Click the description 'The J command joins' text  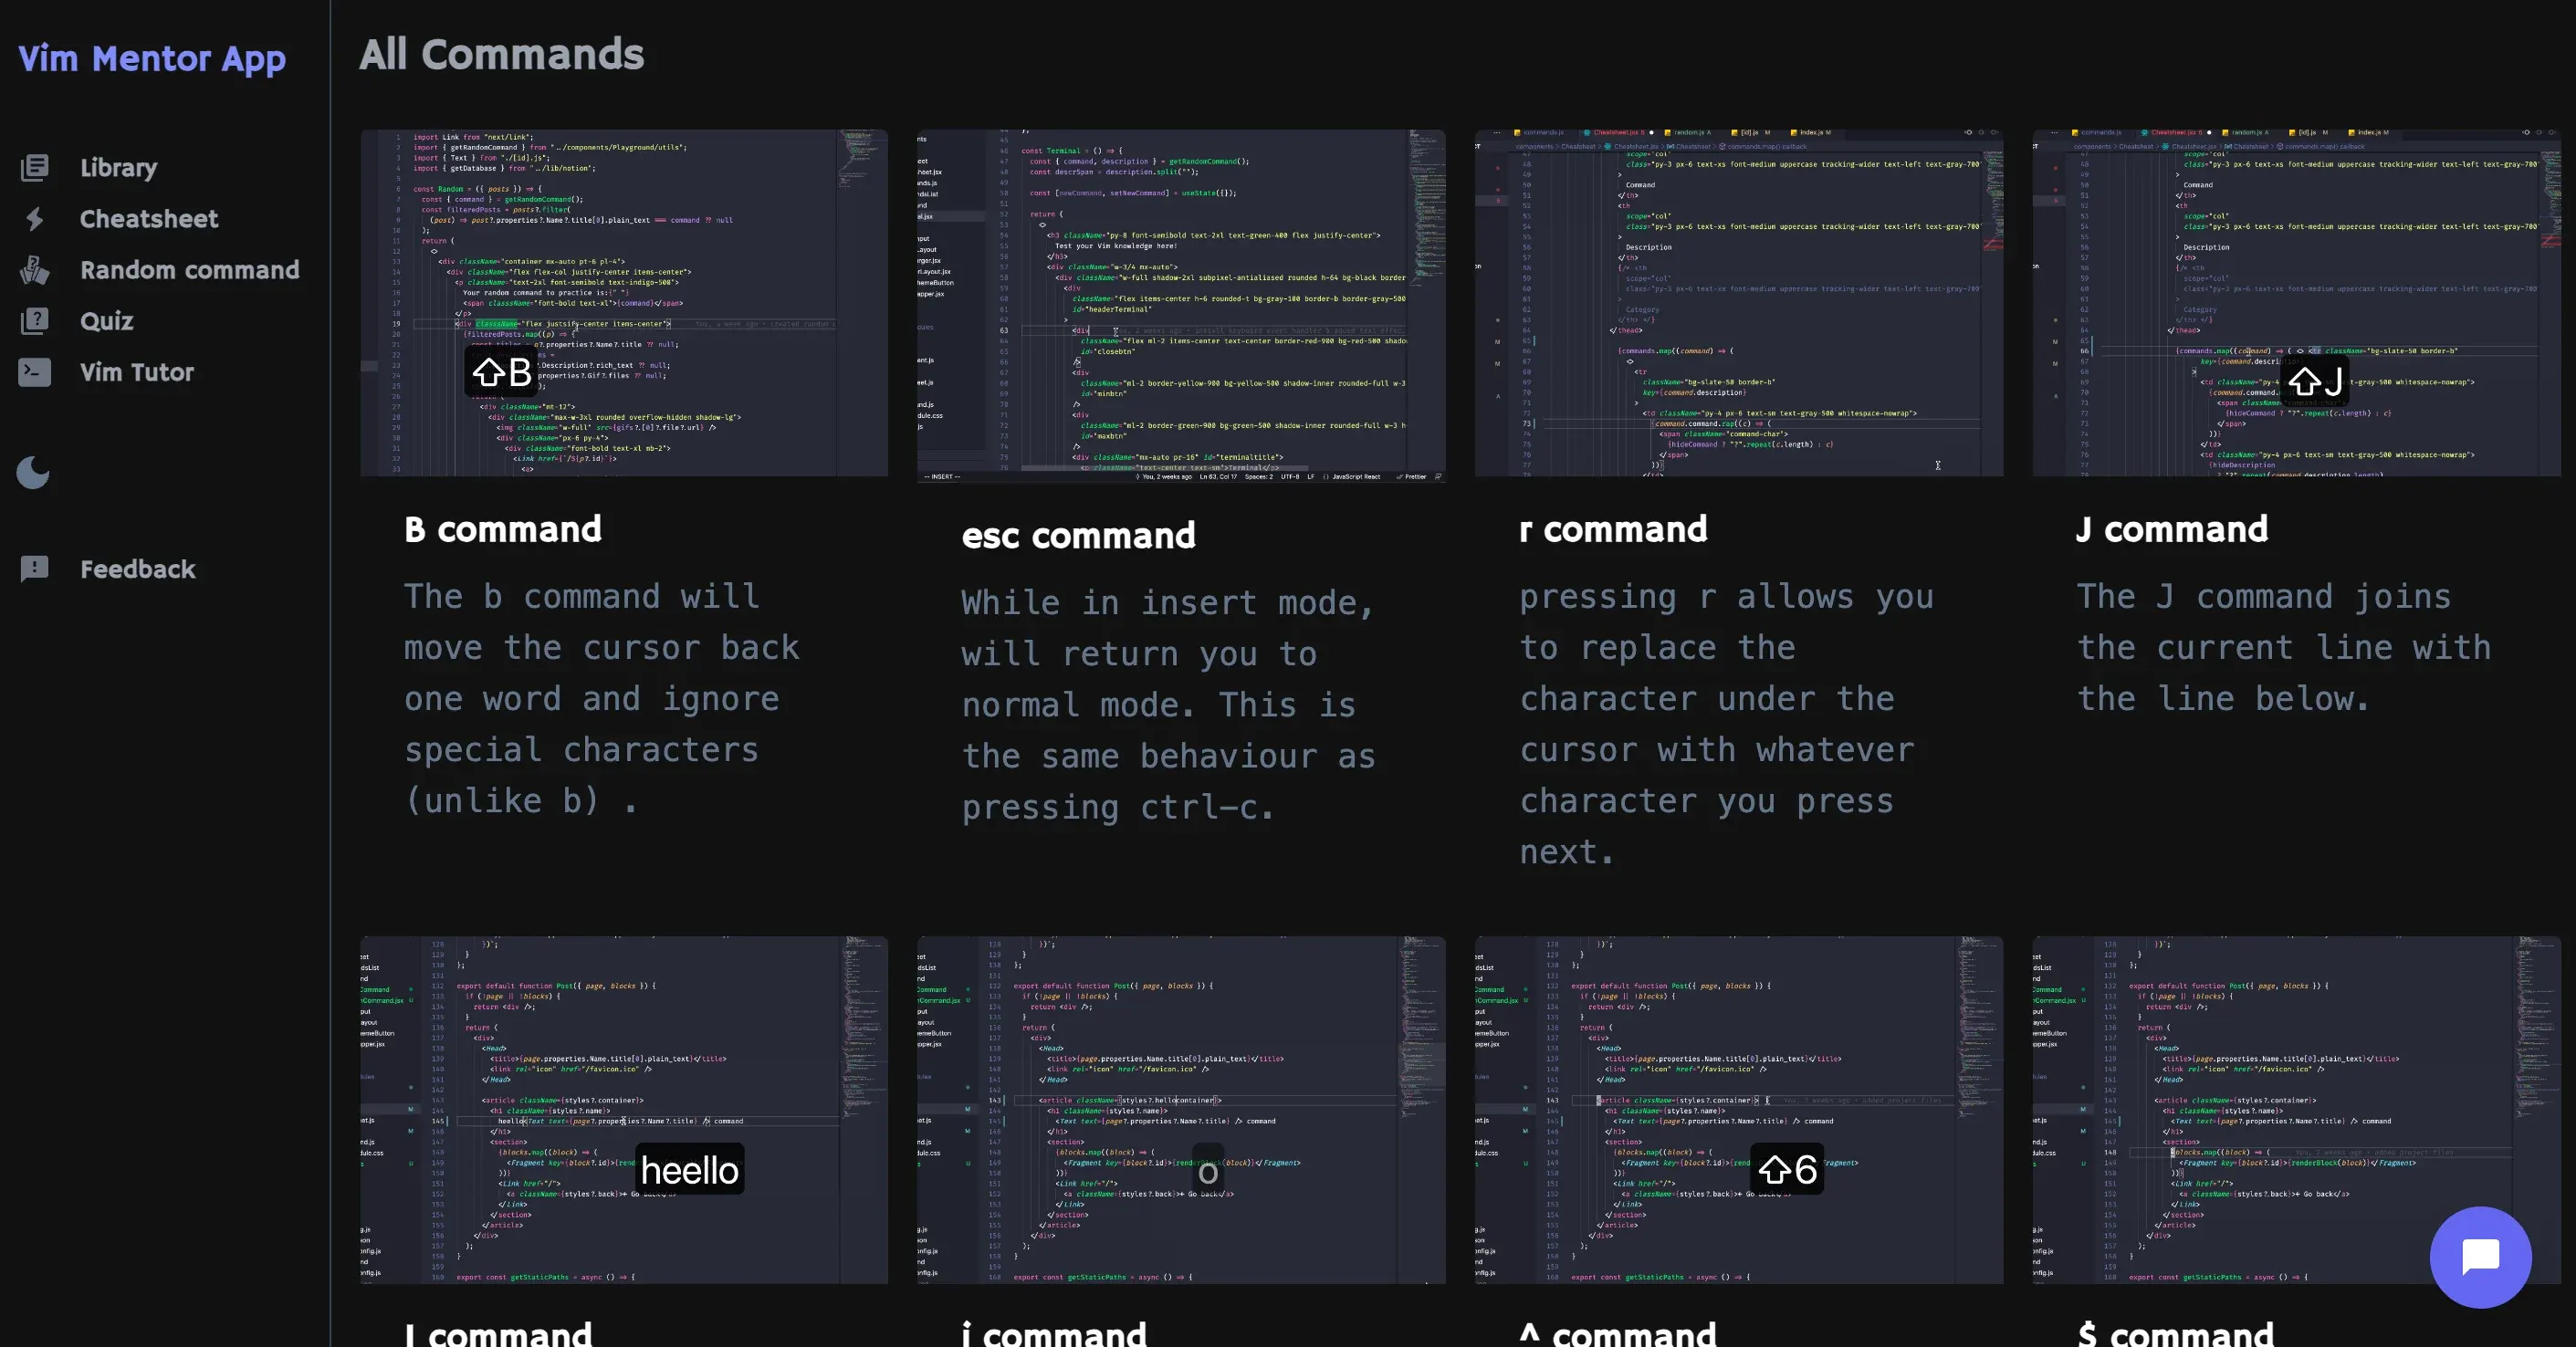click(2264, 597)
